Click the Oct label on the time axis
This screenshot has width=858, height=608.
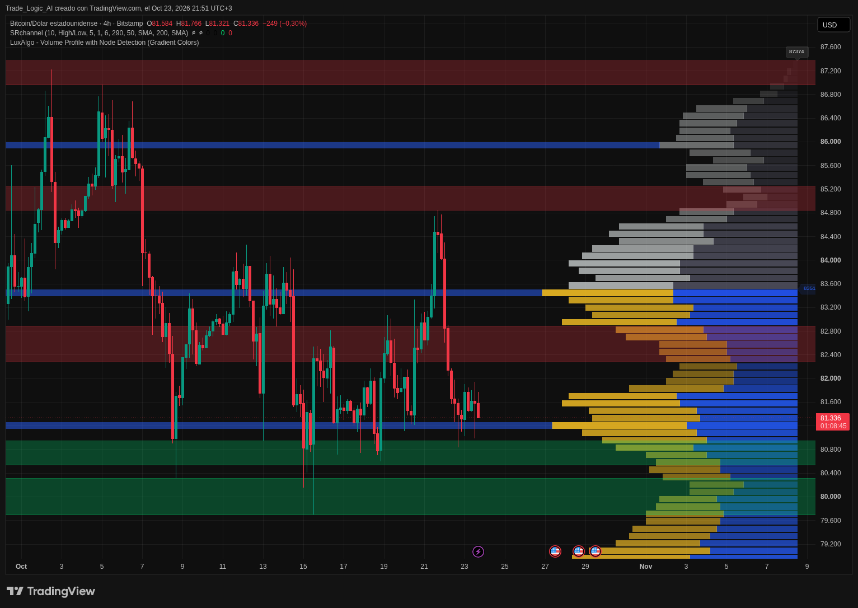[21, 567]
